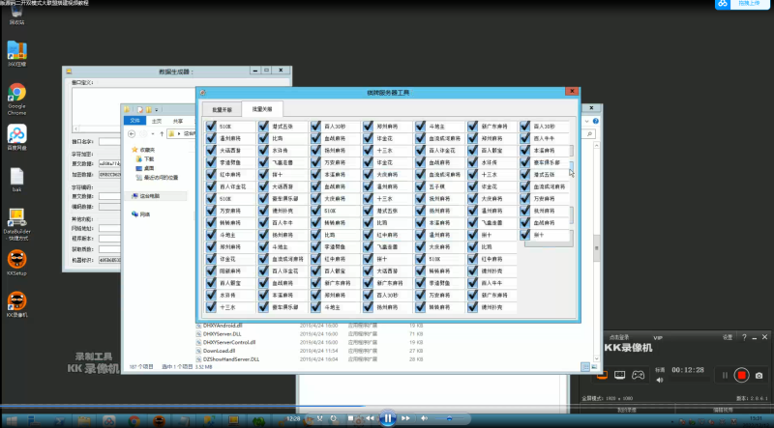Open Explorer's blue help icon
The image size is (774, 428).
596,121
